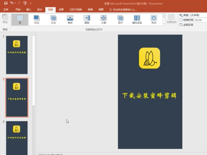This screenshot has height=155, width=207.
Task: Select slide 3 thumbnail
Action: 17,138
